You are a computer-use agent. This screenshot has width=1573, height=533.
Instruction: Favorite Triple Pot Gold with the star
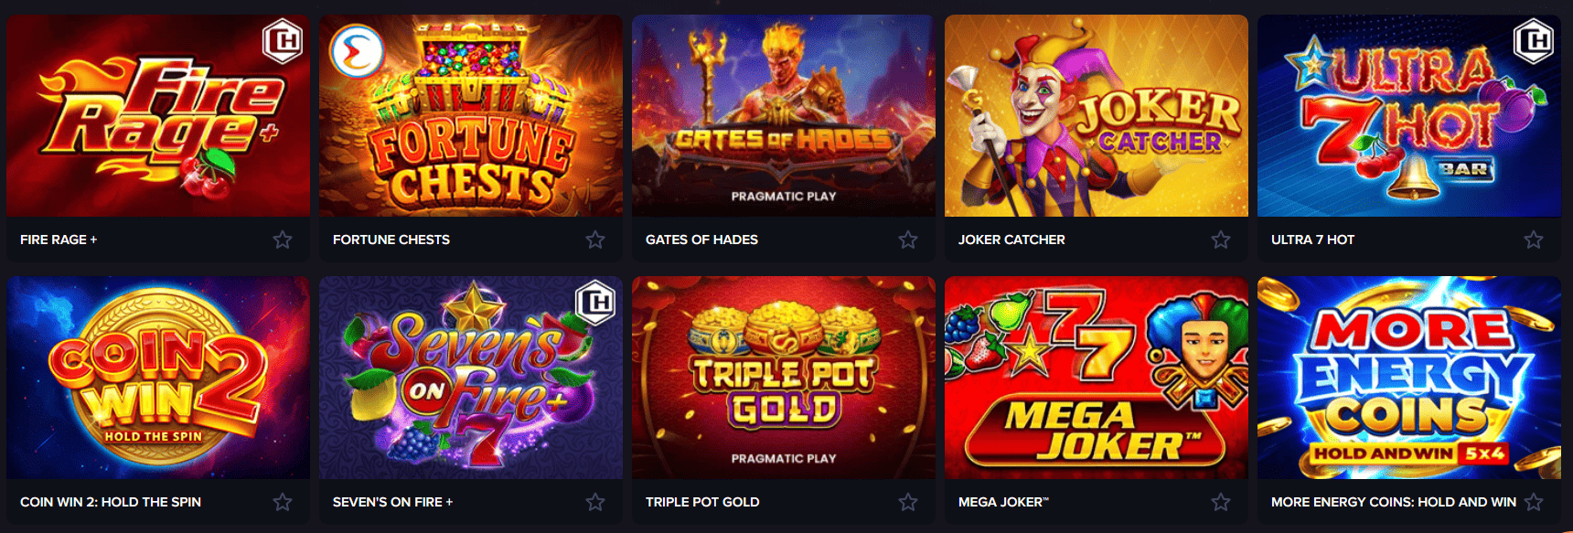tap(908, 502)
